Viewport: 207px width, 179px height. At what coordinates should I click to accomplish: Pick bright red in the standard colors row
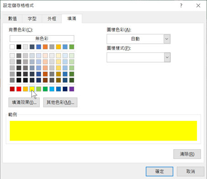click(19, 89)
